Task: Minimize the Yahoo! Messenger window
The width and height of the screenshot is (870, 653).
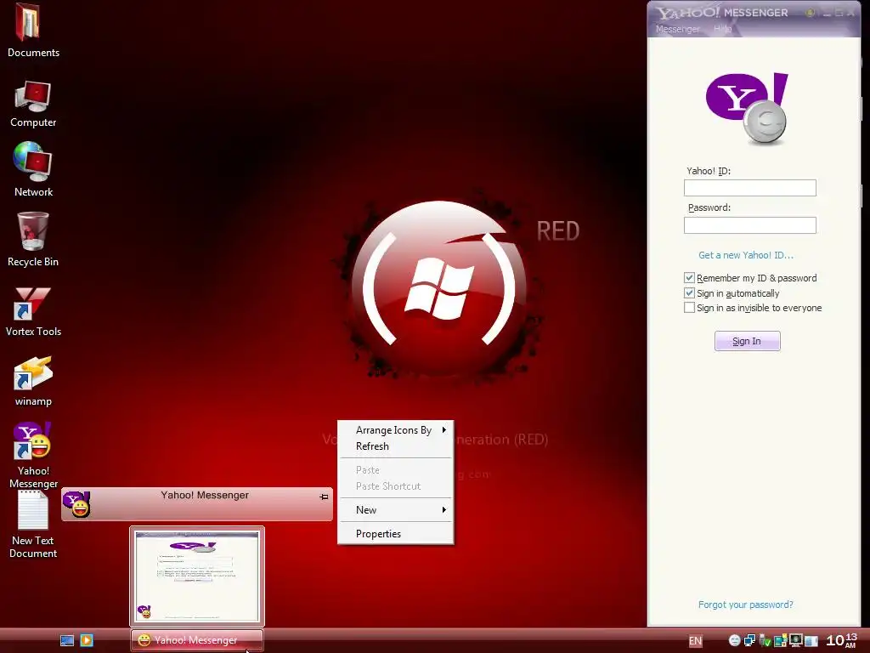Action: 826,13
